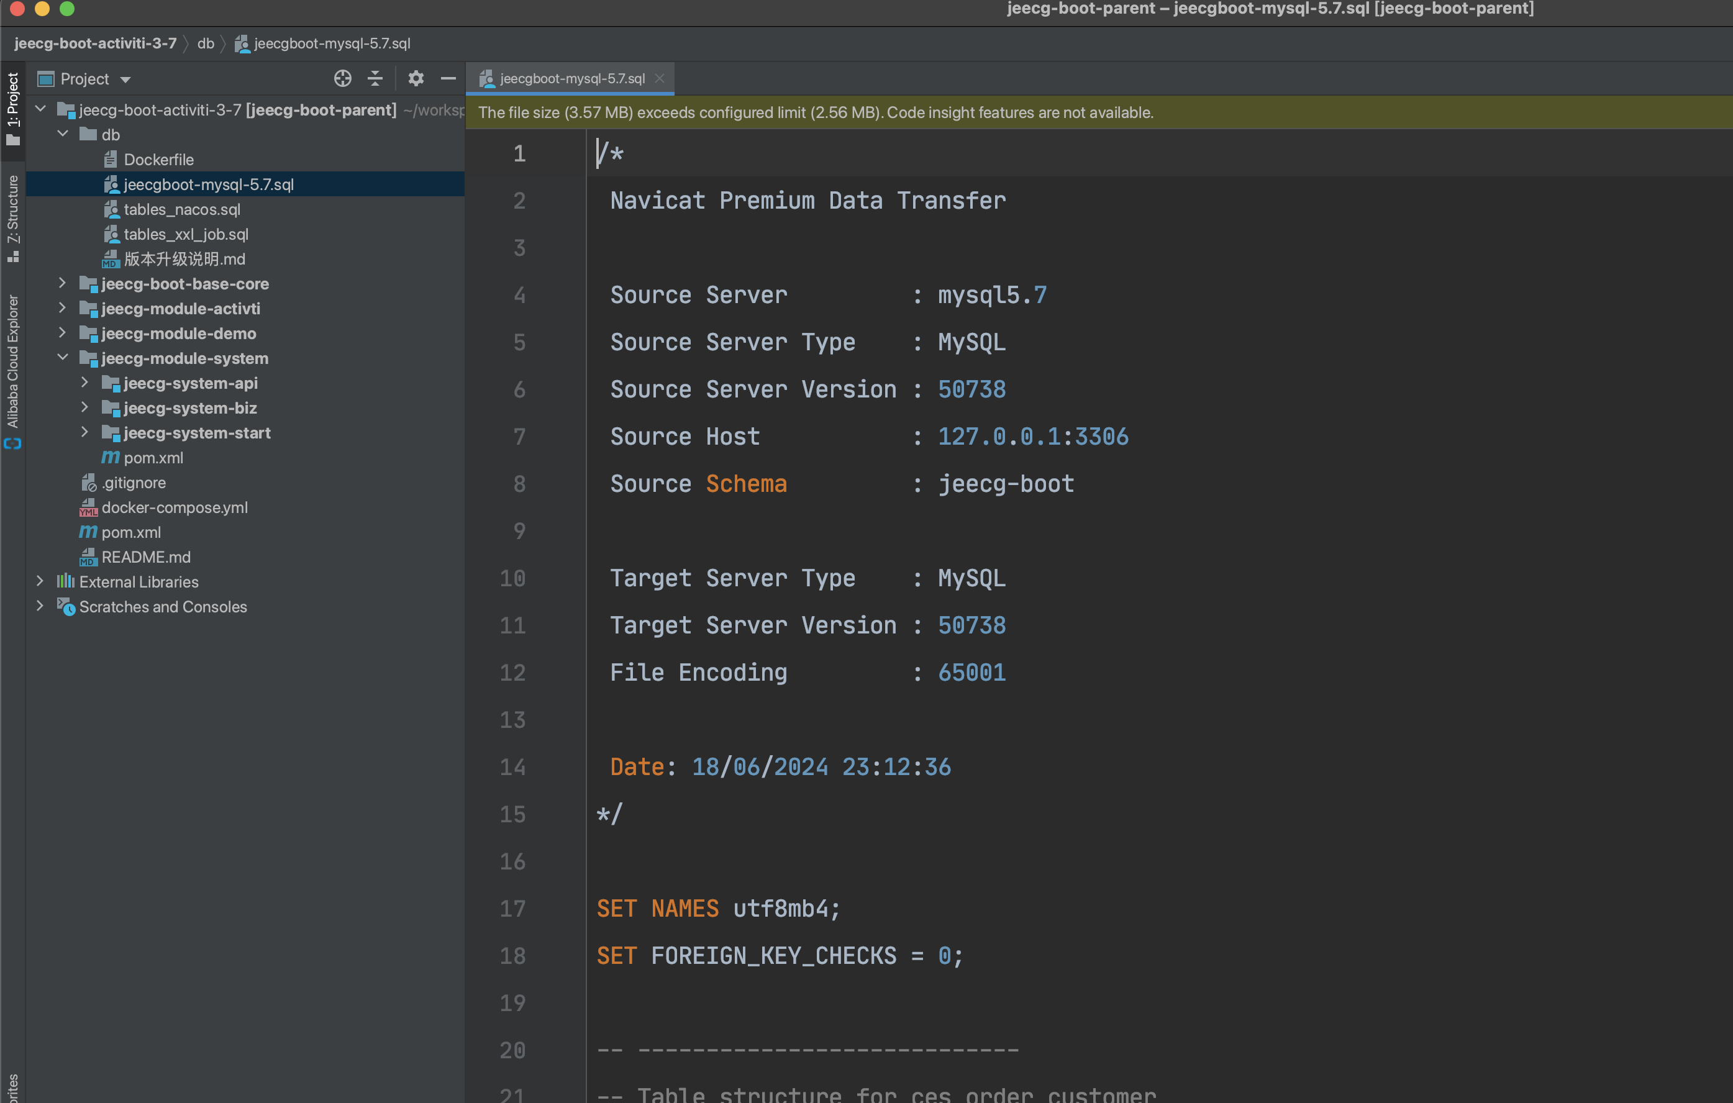Click the macOS green maximize window button
This screenshot has width=1733, height=1103.
[x=67, y=9]
